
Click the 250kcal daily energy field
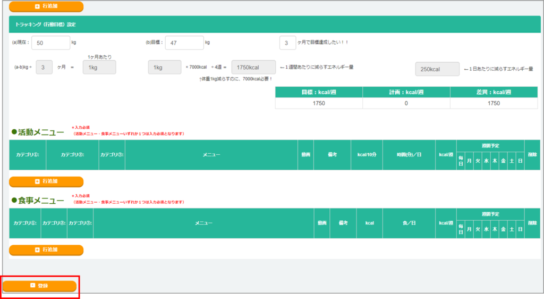[437, 69]
